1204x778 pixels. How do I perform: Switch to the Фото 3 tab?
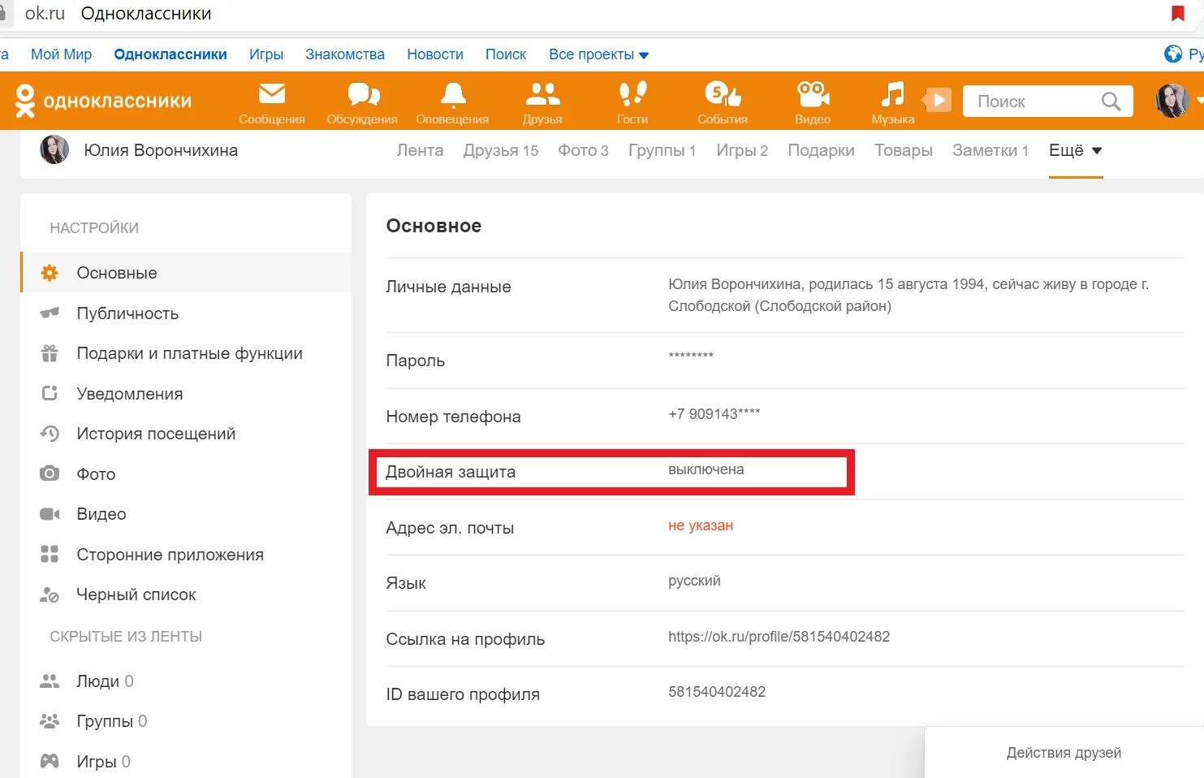pyautogui.click(x=583, y=150)
